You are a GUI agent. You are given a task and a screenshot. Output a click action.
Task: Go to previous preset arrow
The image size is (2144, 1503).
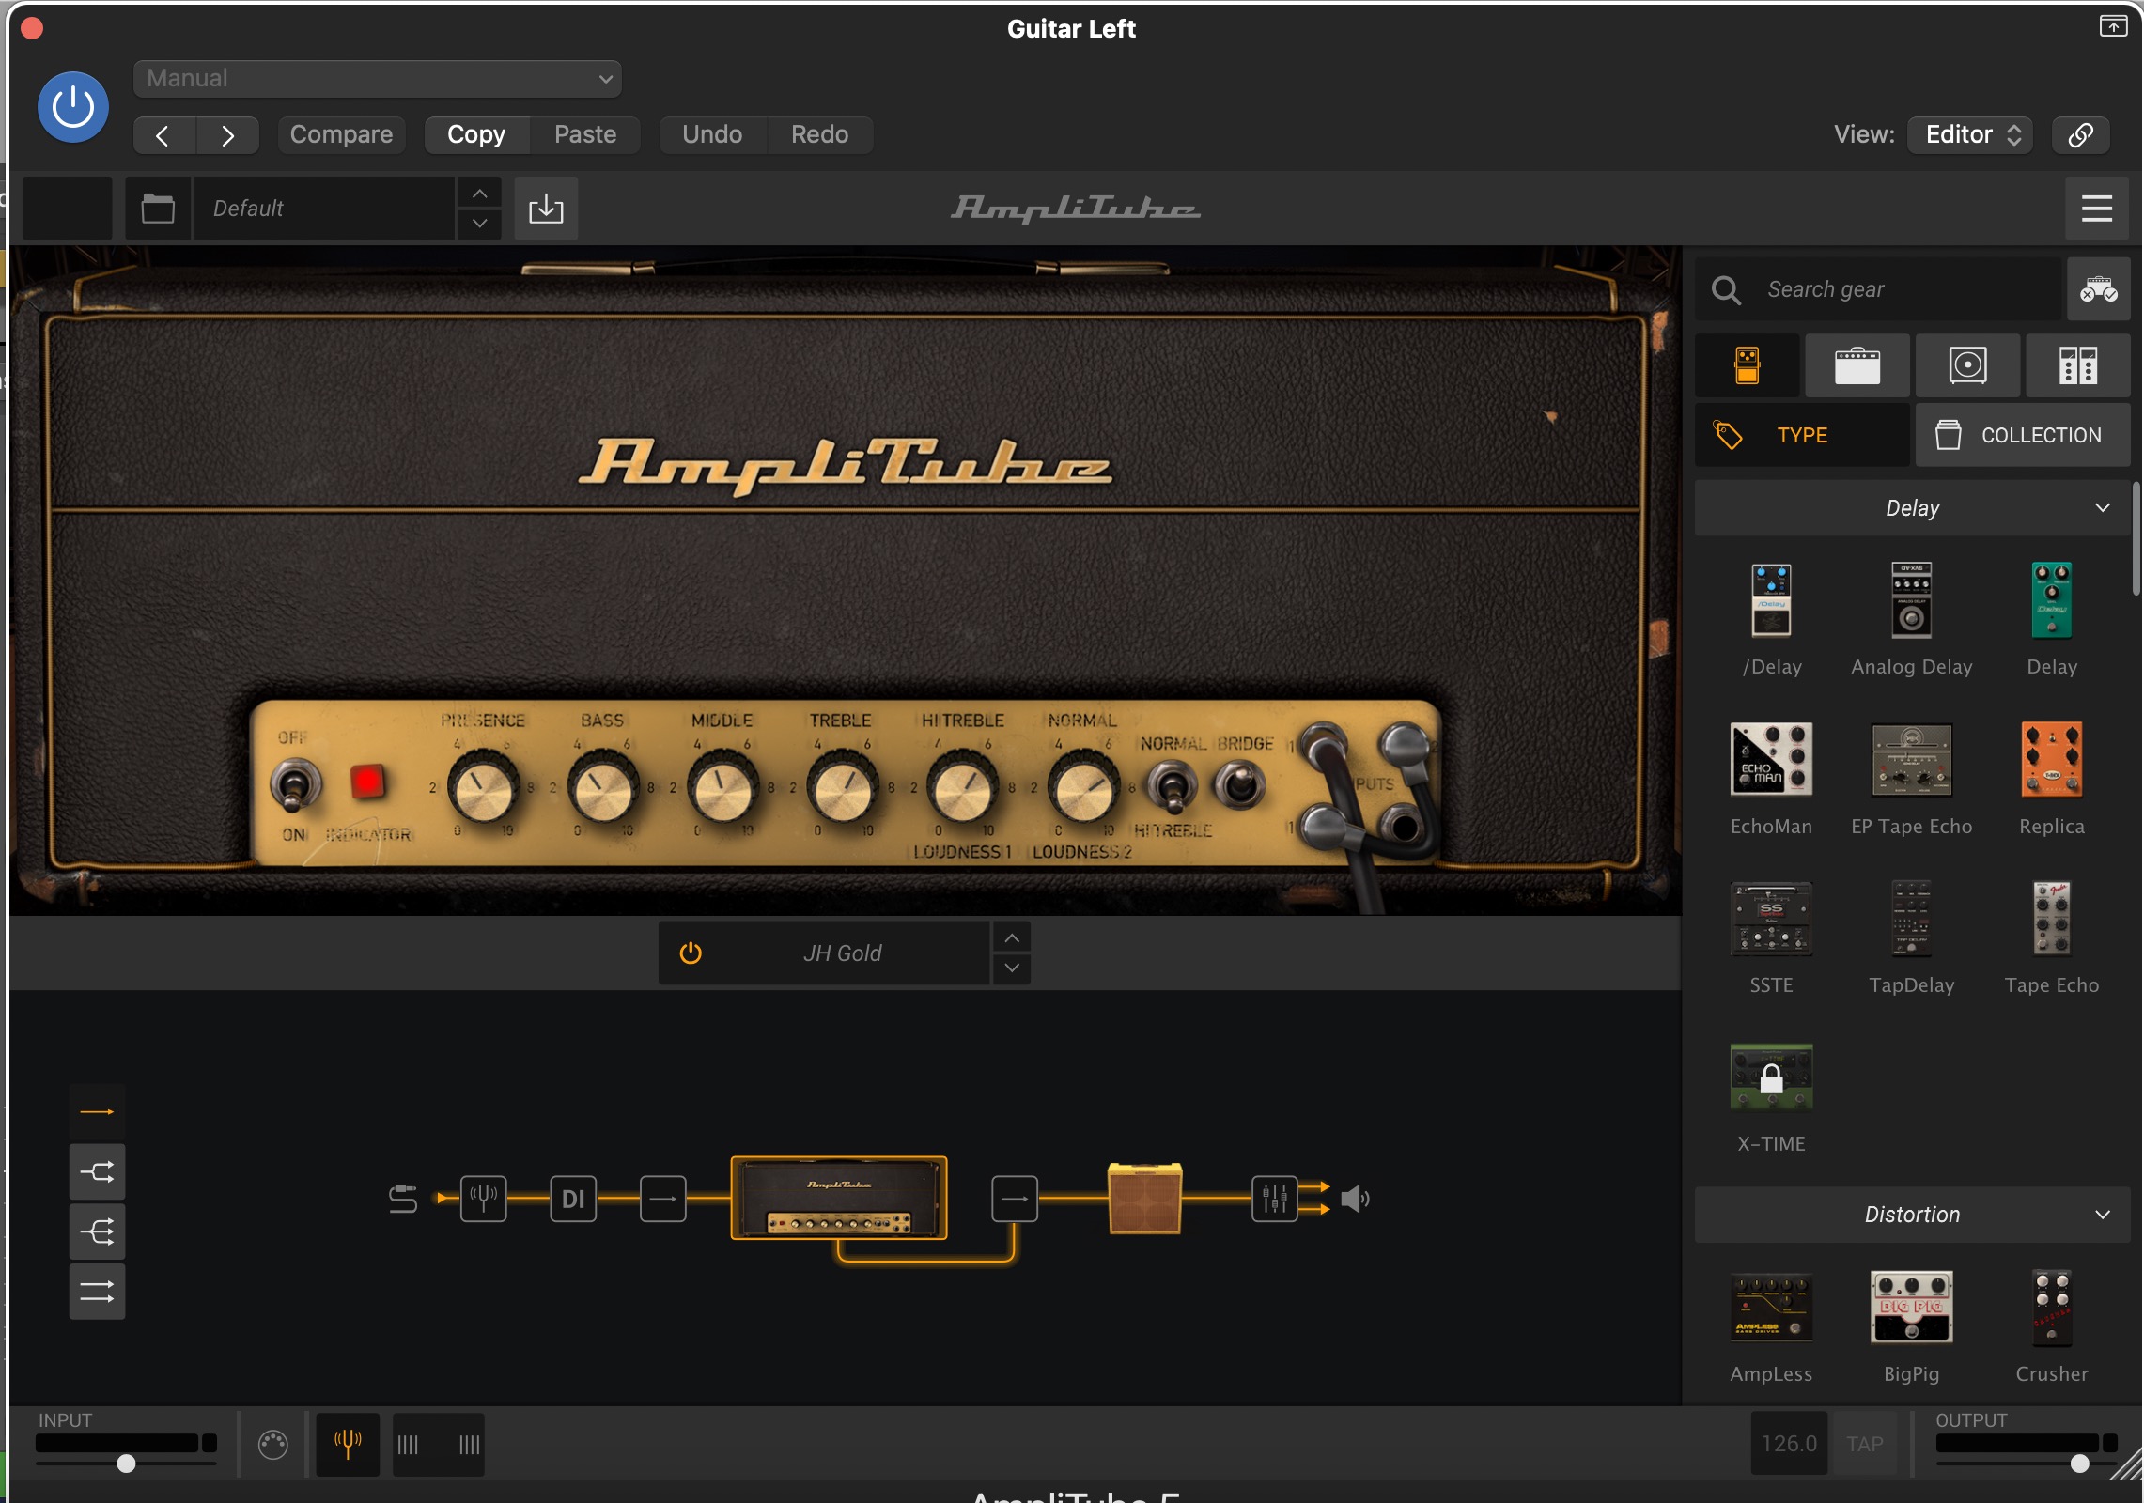(163, 135)
